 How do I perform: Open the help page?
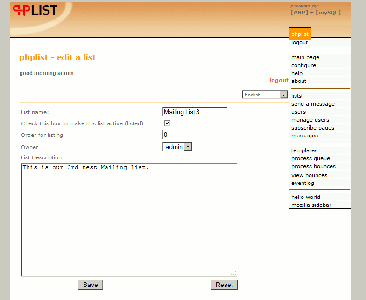point(297,73)
